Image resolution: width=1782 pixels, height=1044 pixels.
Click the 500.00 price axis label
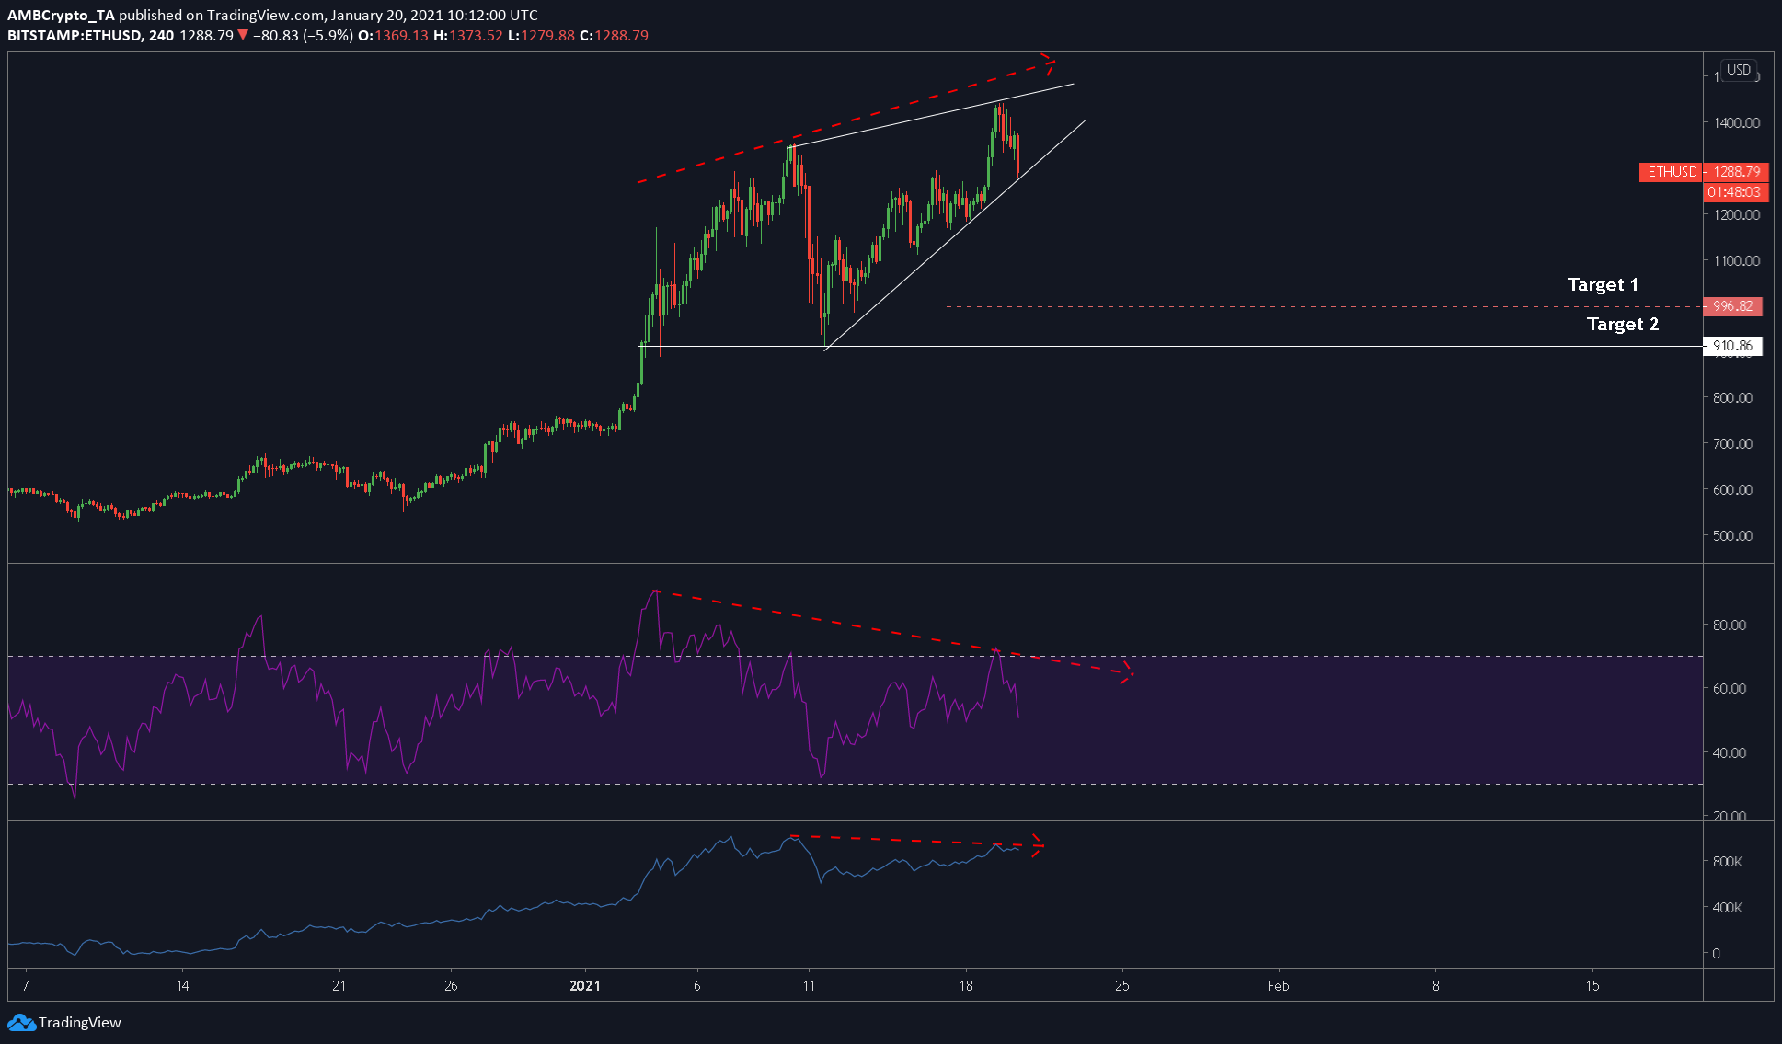tap(1733, 535)
